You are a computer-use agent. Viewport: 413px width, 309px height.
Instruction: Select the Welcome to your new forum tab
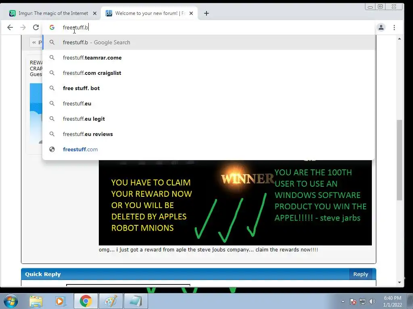click(149, 13)
